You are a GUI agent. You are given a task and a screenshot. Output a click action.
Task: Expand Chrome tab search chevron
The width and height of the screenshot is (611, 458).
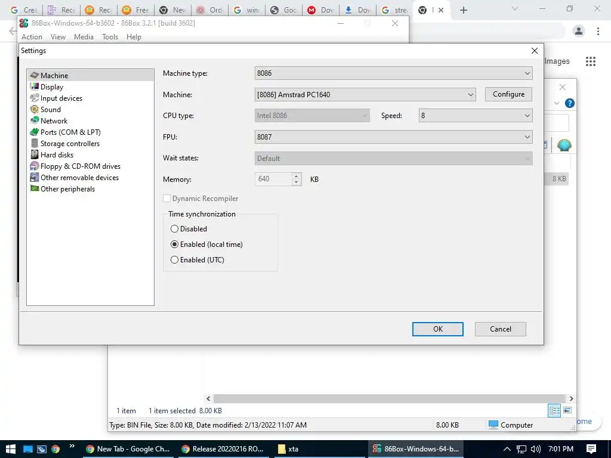(515, 8)
